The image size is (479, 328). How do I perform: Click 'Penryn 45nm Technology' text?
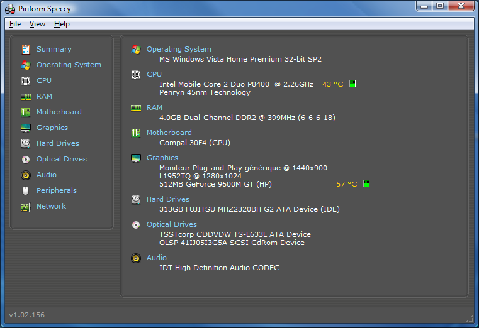[205, 92]
